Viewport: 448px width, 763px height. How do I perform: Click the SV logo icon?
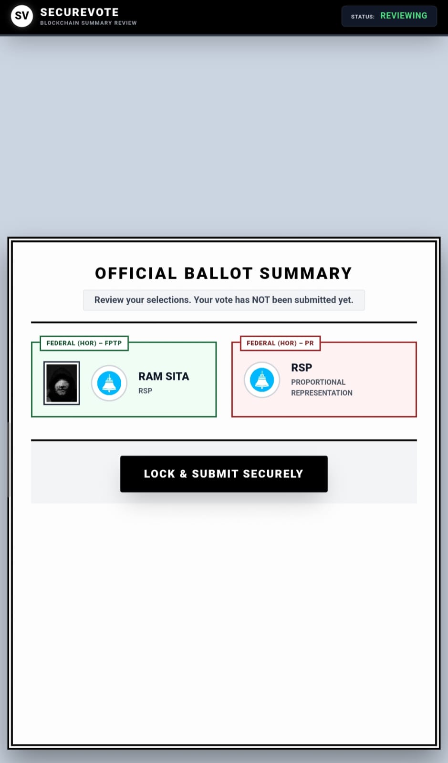tap(21, 16)
